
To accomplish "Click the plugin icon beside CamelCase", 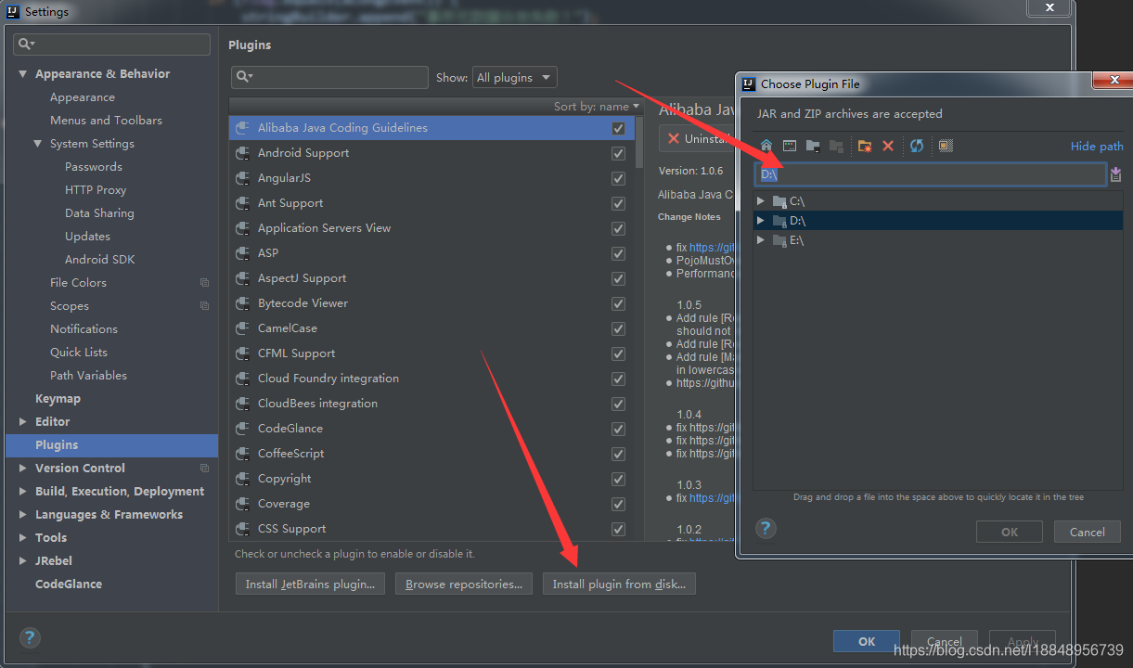I will pos(242,328).
